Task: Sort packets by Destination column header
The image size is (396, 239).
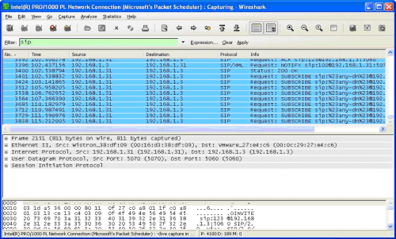Action: [180, 54]
